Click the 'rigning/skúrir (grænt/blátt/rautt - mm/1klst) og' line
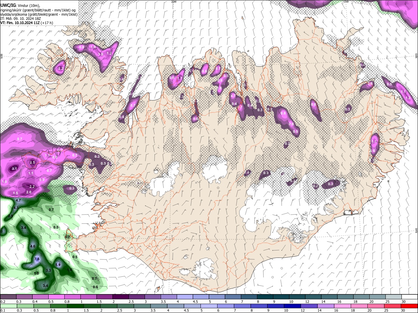The height and width of the screenshot is (313, 418). pos(38,10)
